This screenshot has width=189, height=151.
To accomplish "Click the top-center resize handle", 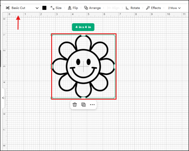I will 83,35.
